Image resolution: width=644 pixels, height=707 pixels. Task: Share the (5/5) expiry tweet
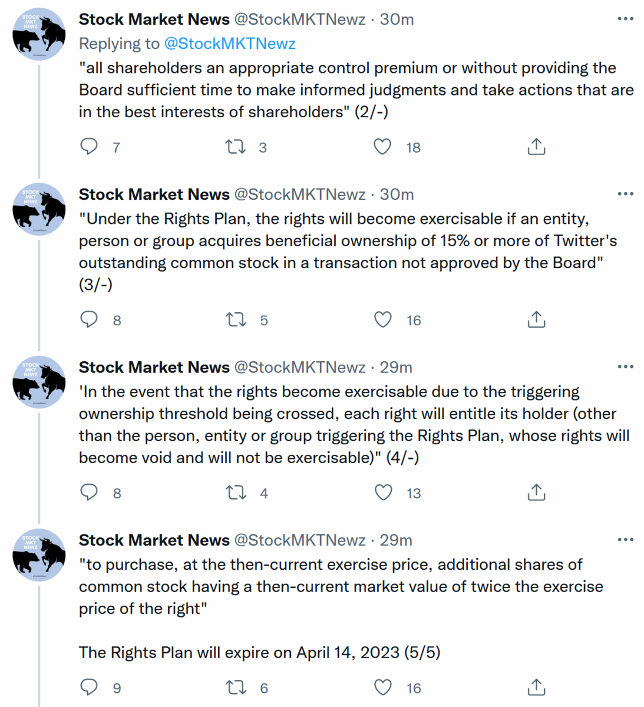click(536, 687)
